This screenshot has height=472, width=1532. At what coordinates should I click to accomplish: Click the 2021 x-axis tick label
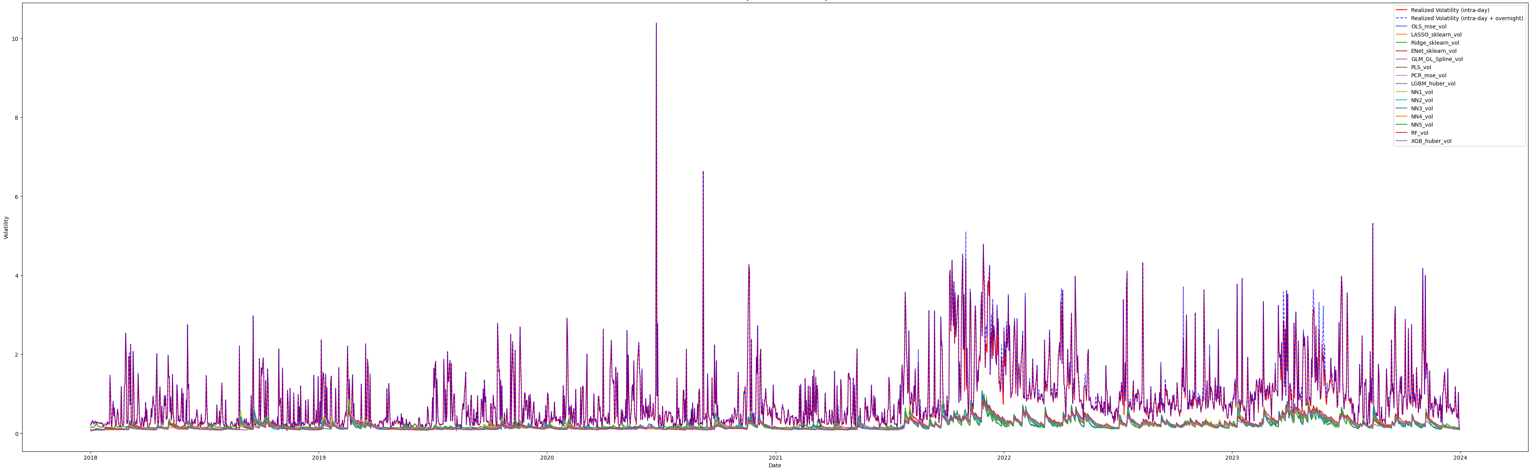pos(775,458)
